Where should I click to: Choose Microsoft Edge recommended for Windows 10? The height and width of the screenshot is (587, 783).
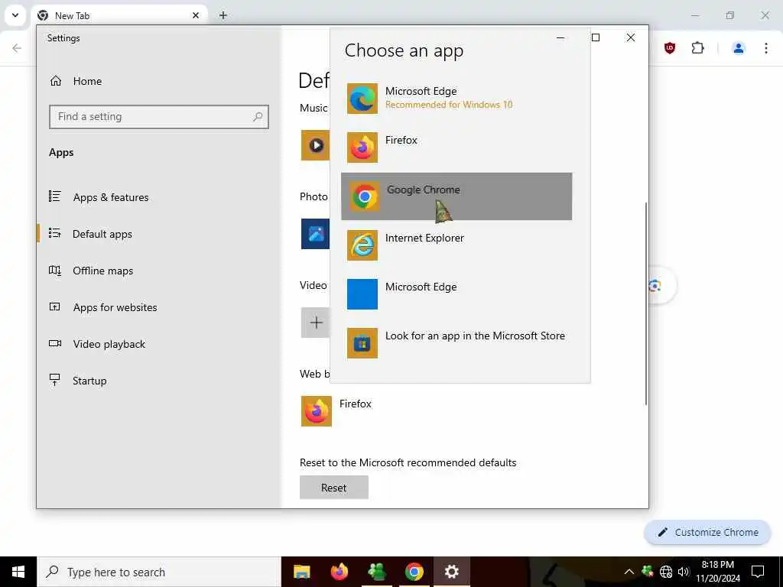pos(456,99)
